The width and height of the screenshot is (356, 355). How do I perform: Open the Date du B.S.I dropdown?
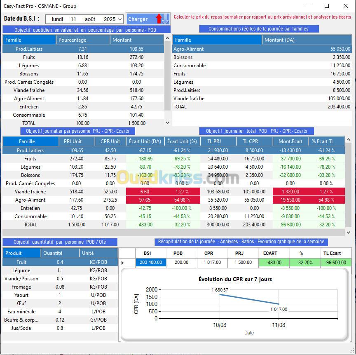coord(120,19)
